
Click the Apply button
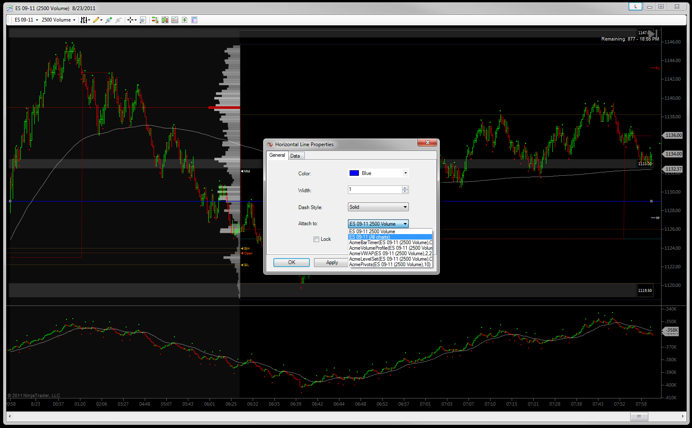(332, 262)
